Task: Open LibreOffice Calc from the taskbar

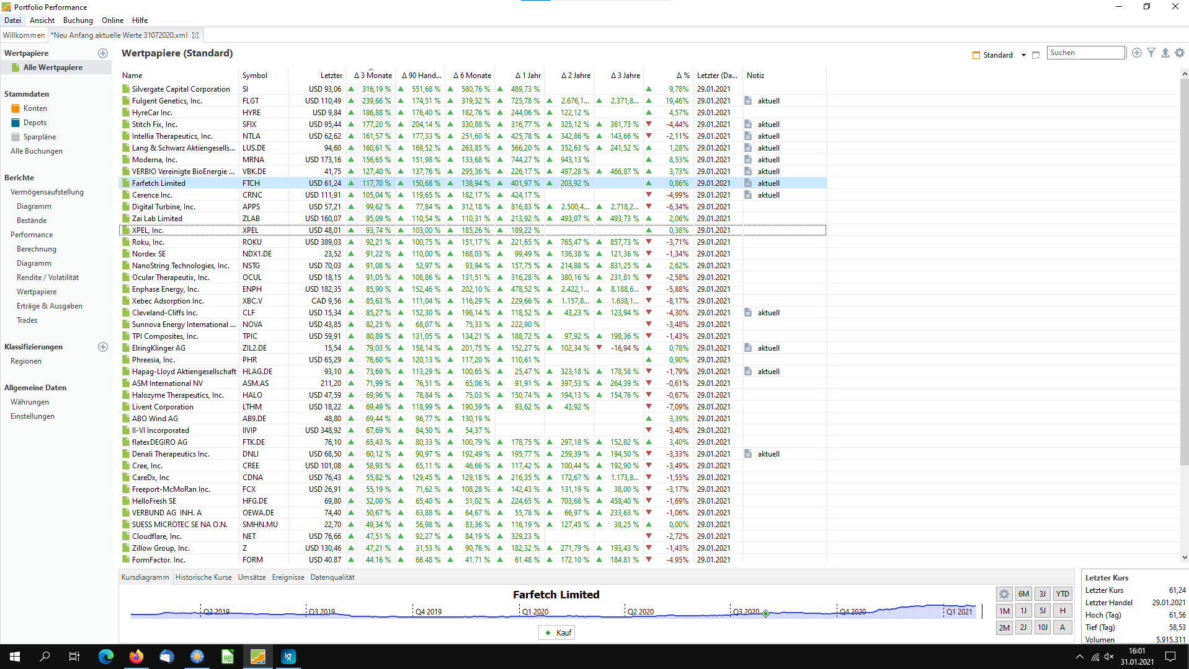Action: pyautogui.click(x=228, y=657)
